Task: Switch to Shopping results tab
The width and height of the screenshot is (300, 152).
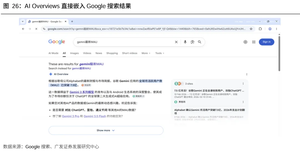Action: tap(112, 53)
